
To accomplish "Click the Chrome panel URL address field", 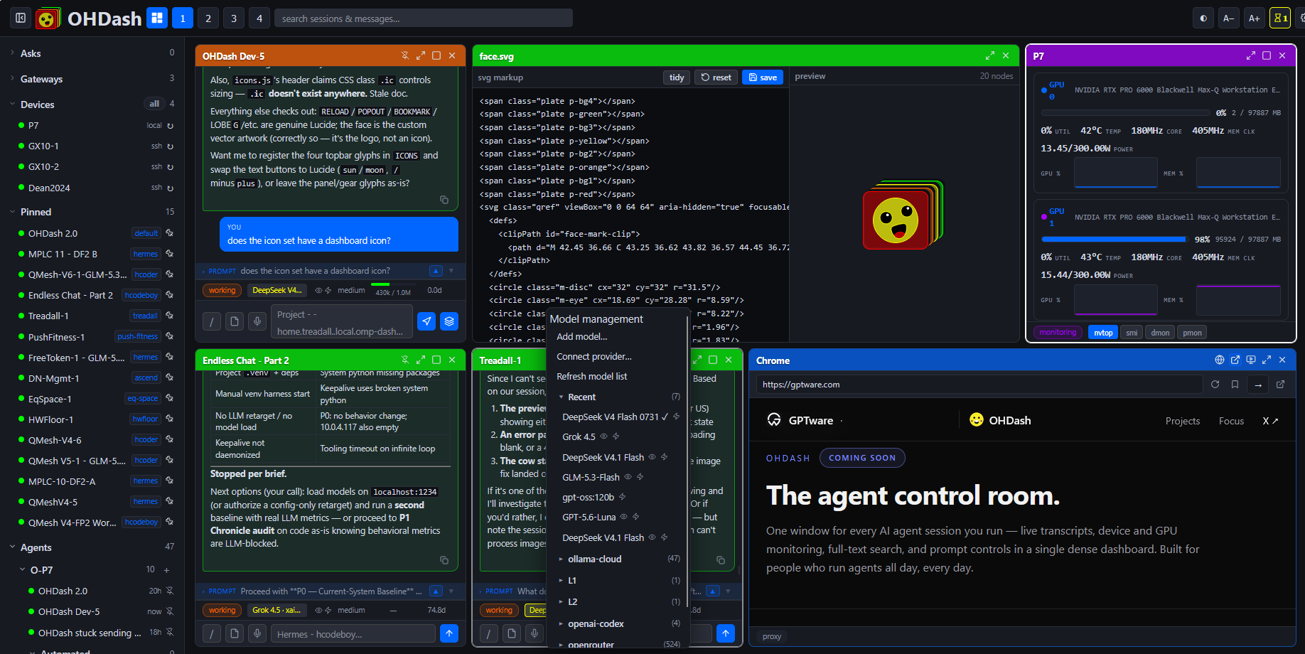I will [x=979, y=385].
